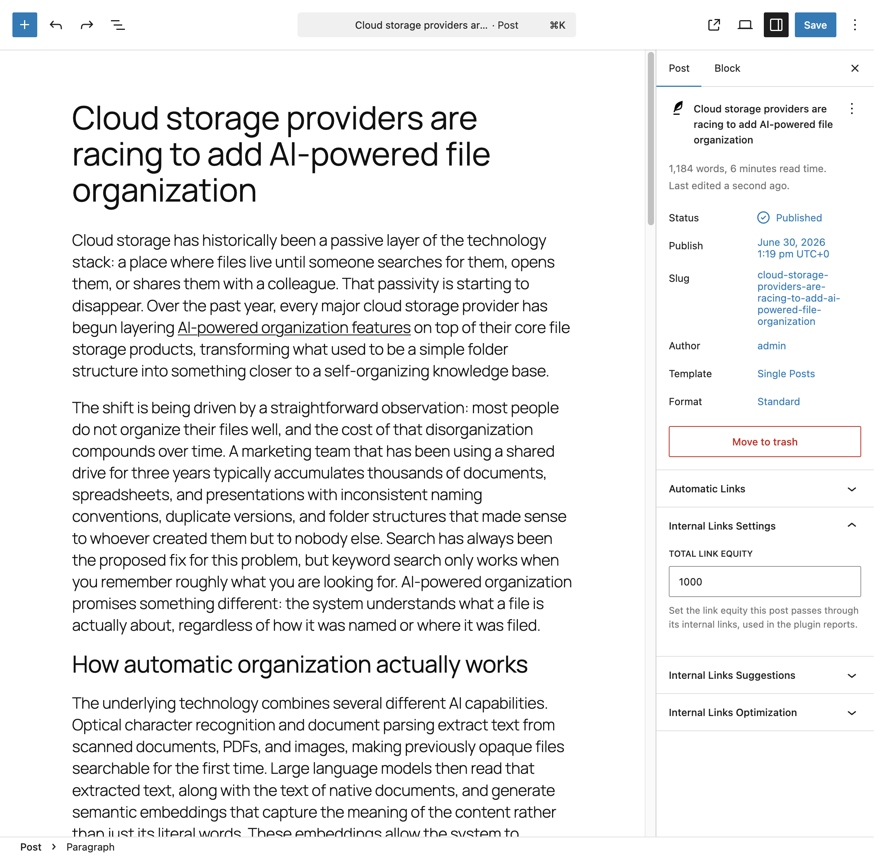Click the editor vertical scrollbar

pos(651,138)
